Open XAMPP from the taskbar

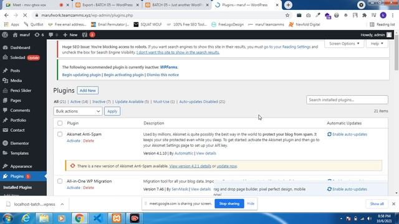[x=117, y=218]
